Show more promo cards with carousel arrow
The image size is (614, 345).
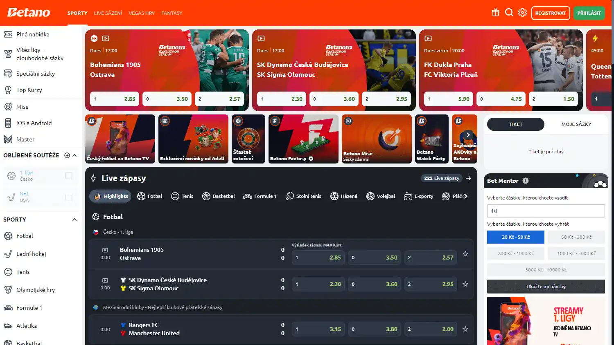coord(468,135)
